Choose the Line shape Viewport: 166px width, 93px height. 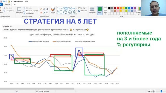58,8
